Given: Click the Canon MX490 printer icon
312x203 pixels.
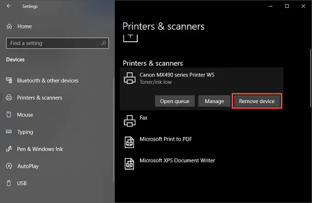Looking at the screenshot, I should click(129, 78).
